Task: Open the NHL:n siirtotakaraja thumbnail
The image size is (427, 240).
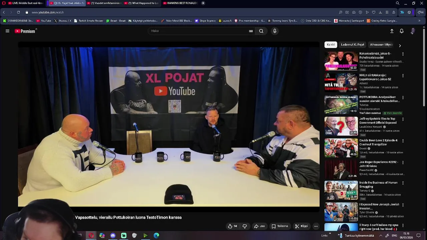Action: tap(341, 83)
